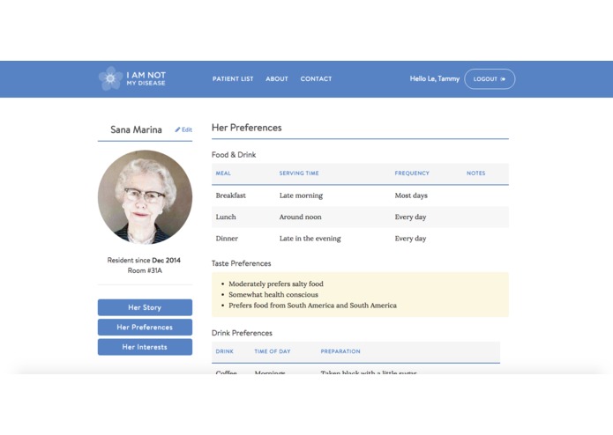The image size is (613, 435).
Task: Click the NOTES column header
Action: pyautogui.click(x=475, y=173)
